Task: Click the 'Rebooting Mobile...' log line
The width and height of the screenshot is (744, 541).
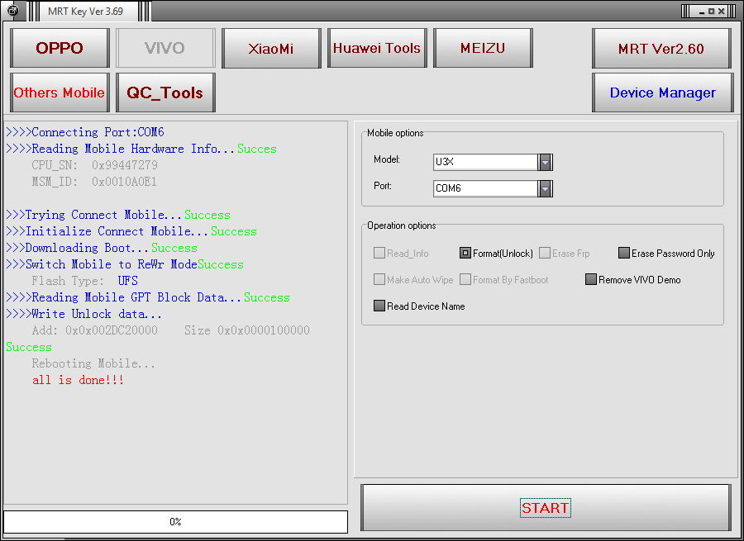Action: [93, 363]
